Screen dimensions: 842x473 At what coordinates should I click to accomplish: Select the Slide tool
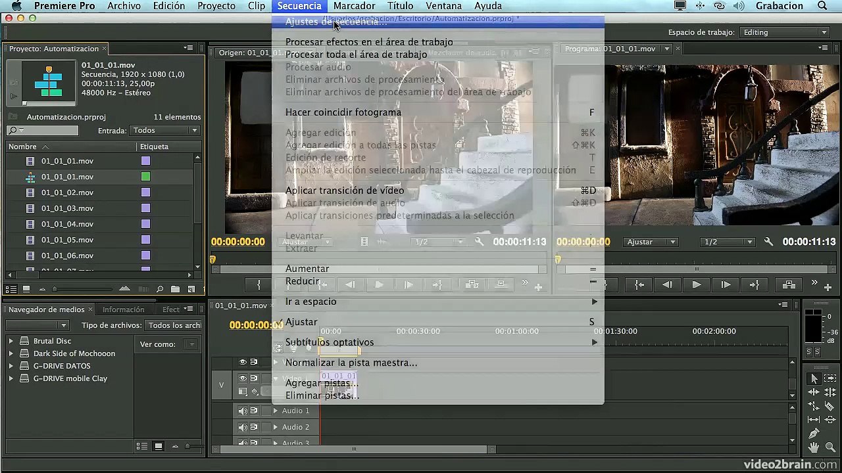click(830, 420)
